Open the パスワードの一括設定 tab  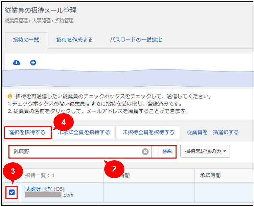(136, 40)
